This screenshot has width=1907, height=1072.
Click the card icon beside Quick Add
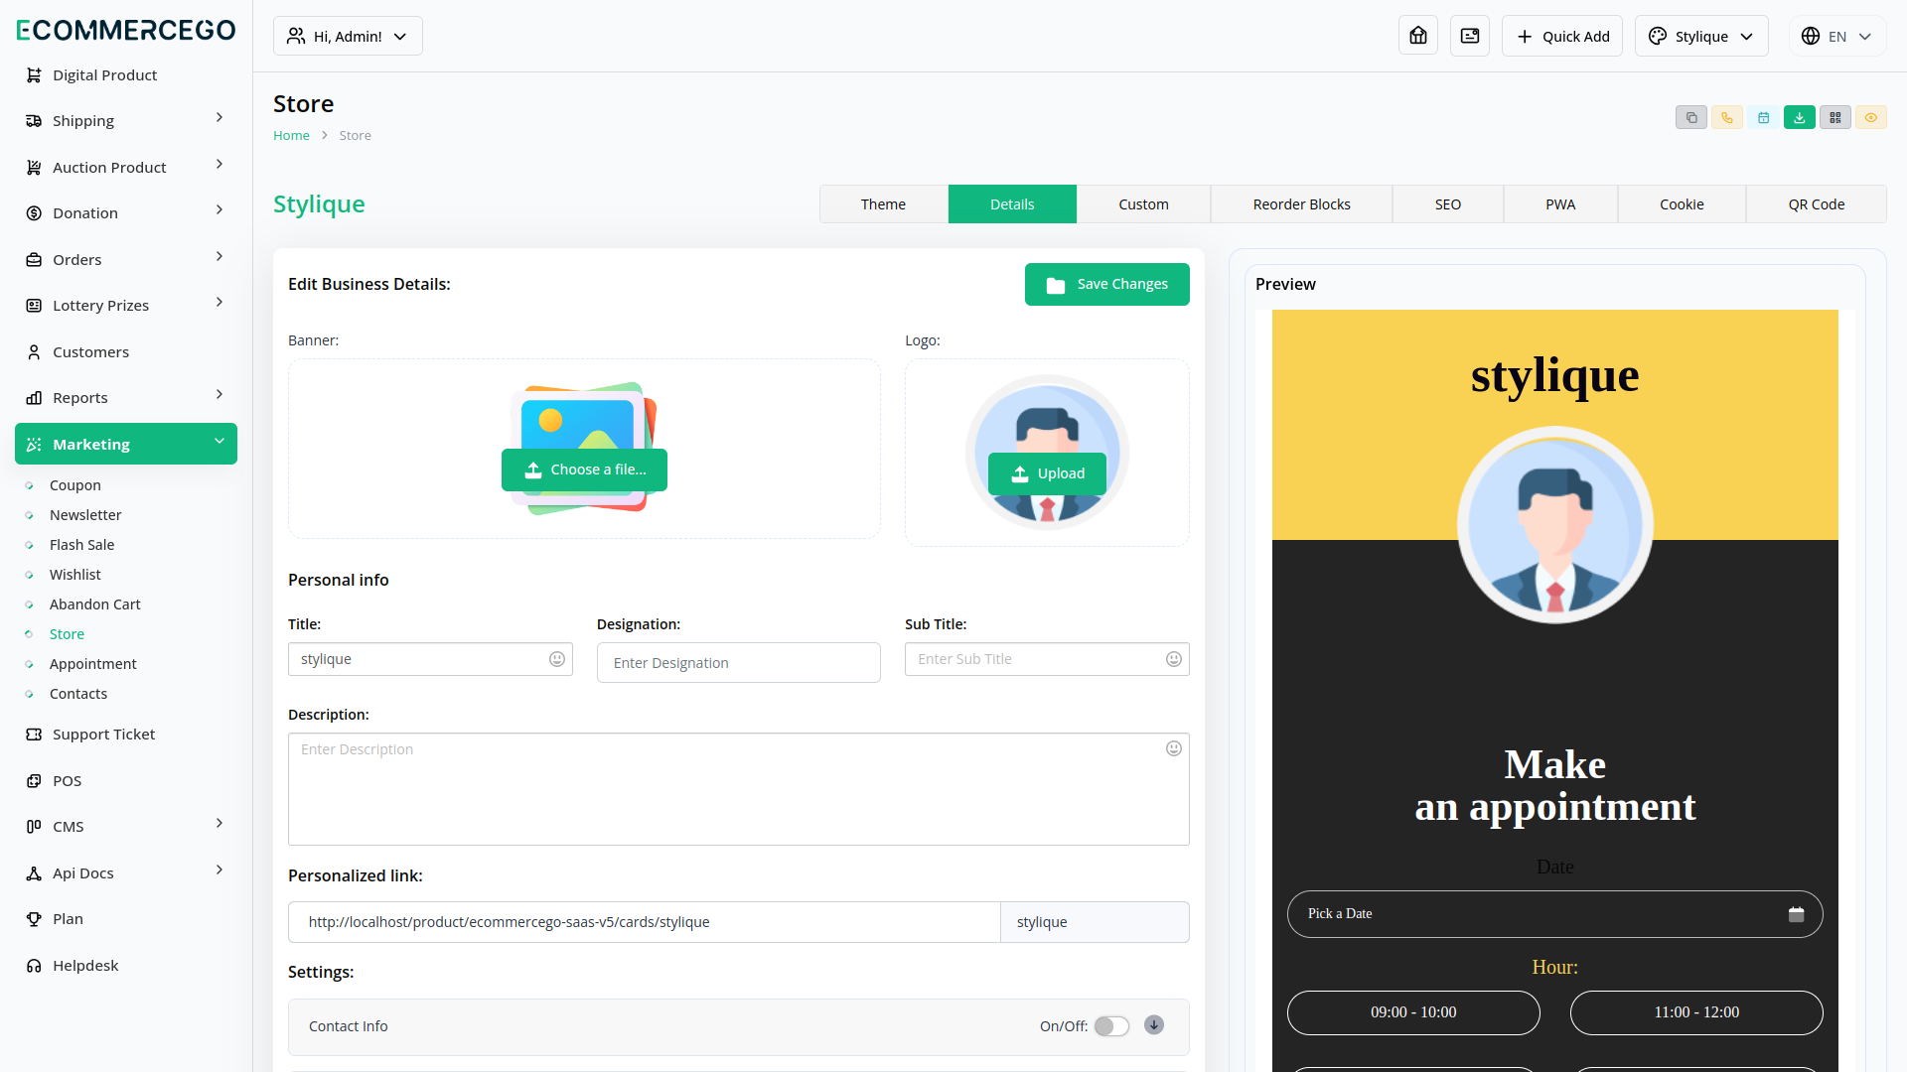click(1470, 36)
